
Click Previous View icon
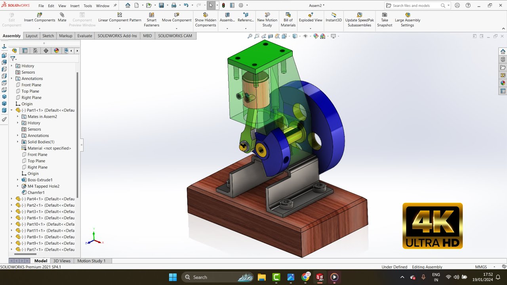click(x=263, y=36)
